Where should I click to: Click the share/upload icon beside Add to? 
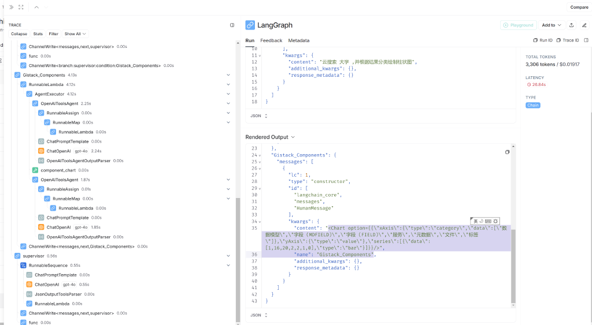572,25
